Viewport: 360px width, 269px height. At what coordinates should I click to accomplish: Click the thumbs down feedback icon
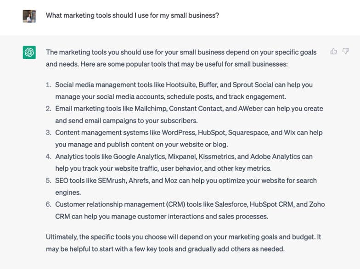[345, 51]
